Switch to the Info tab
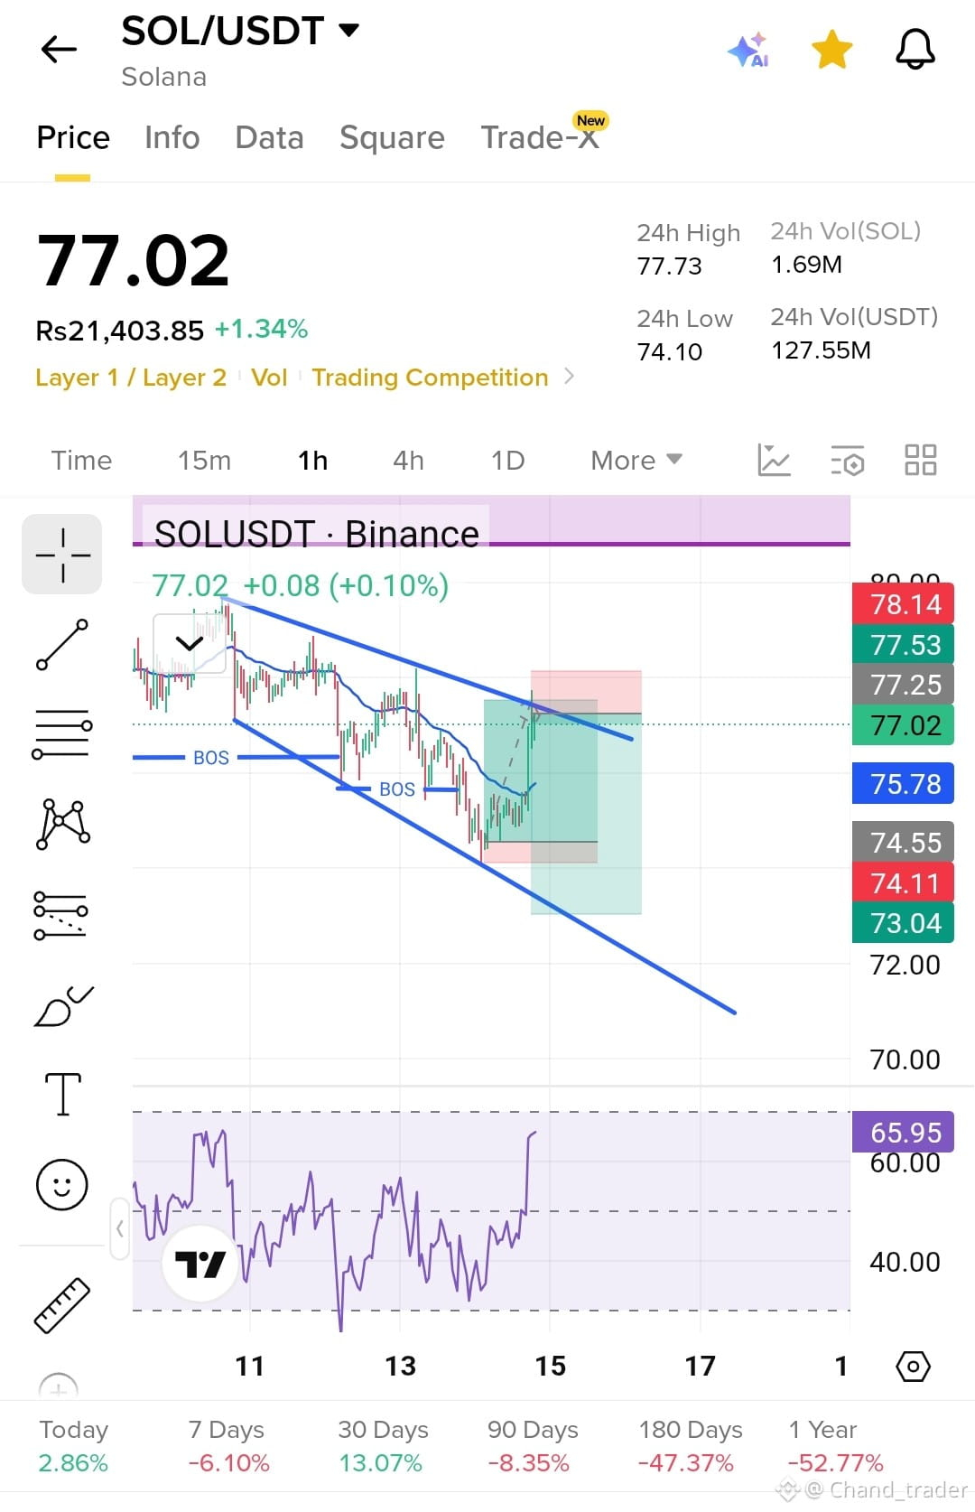The image size is (975, 1512). pos(172,137)
